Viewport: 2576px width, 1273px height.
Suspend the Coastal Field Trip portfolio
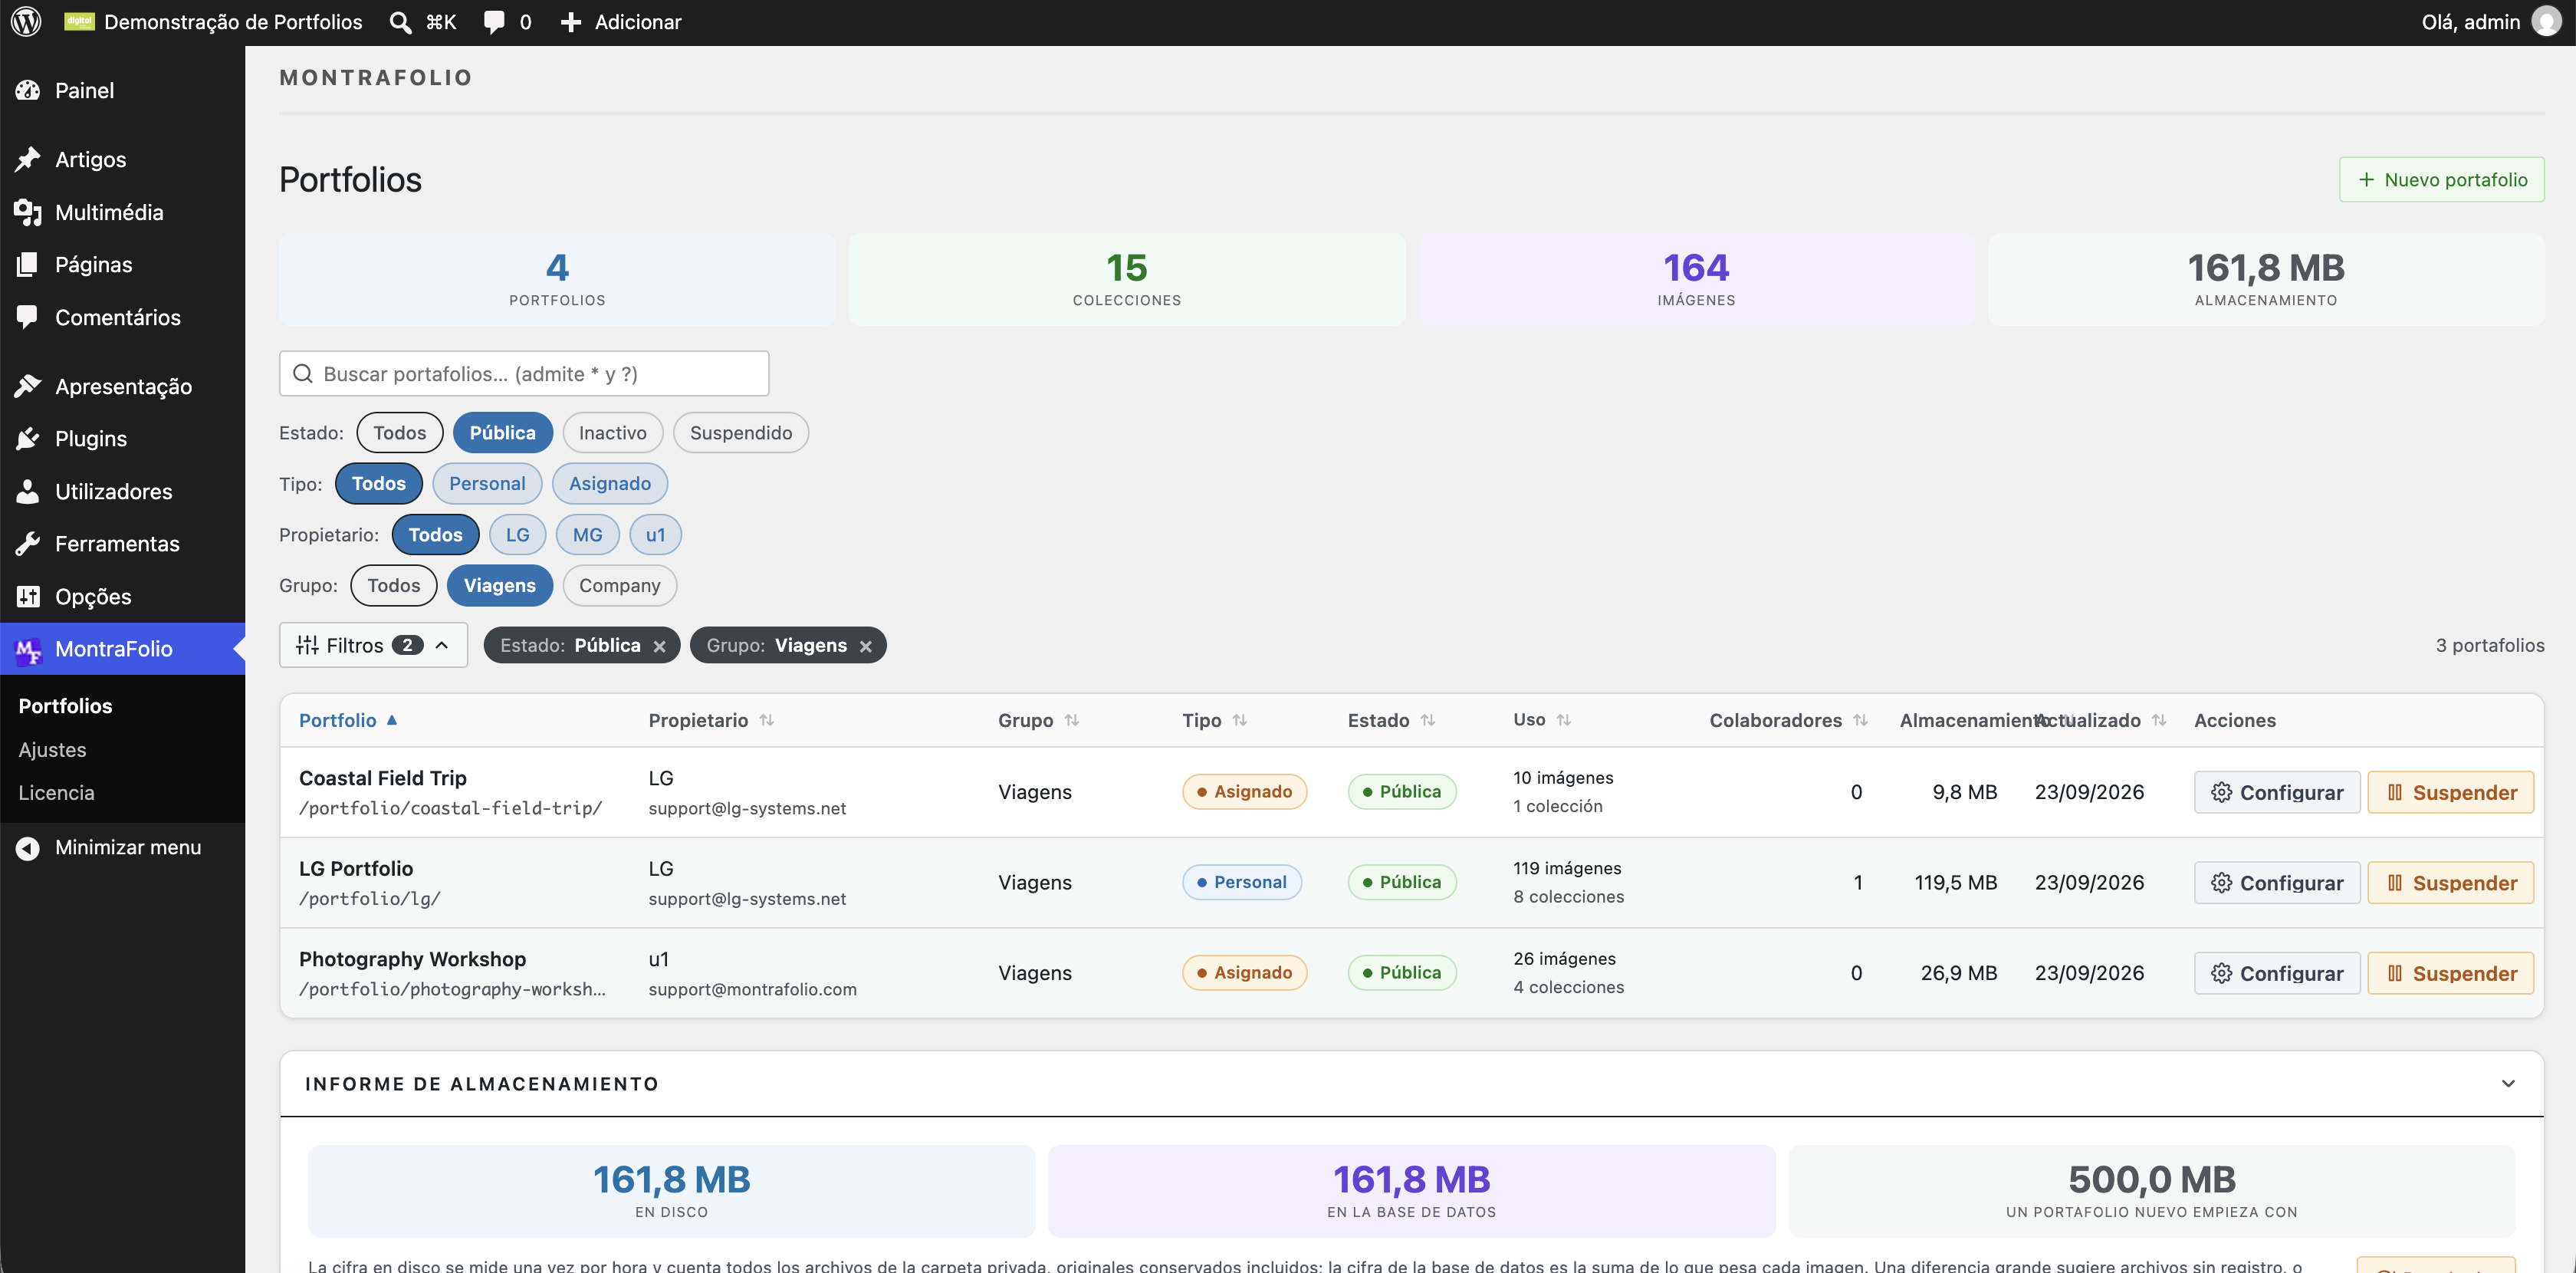click(2450, 792)
